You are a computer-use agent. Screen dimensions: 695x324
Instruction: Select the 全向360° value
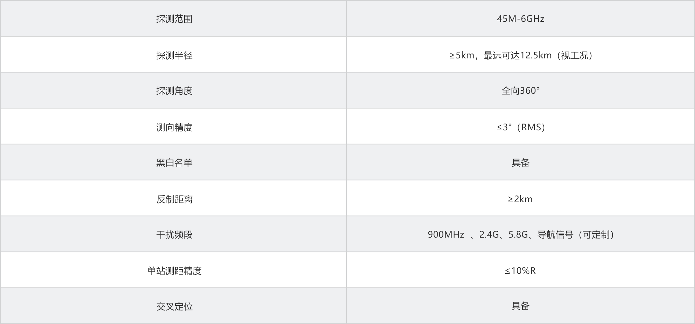click(521, 91)
